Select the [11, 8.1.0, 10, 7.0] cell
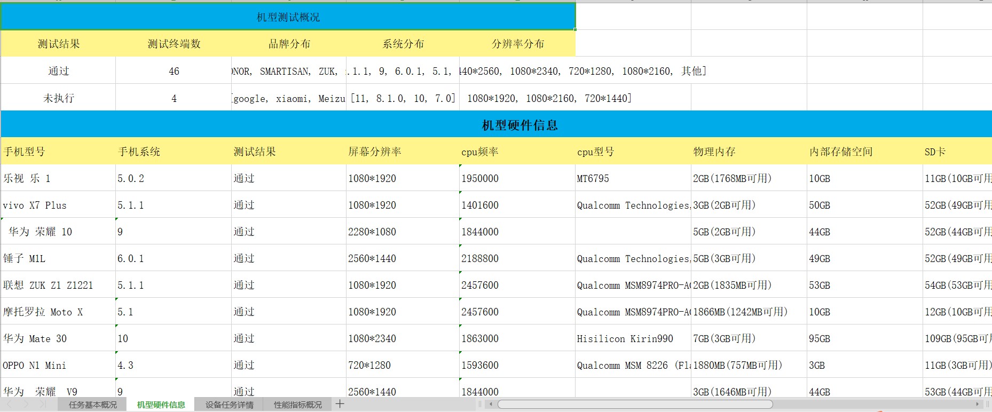This screenshot has width=992, height=412. tap(403, 98)
